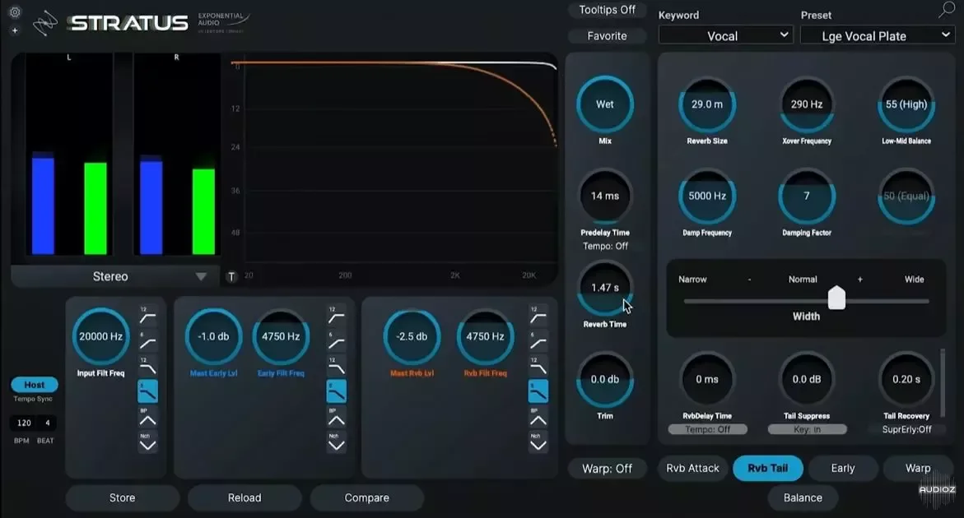The height and width of the screenshot is (518, 964).
Task: Open the Keyword dropdown showing Vocal
Action: (x=725, y=35)
